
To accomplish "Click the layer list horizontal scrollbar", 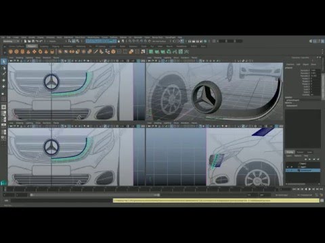I will pyautogui.click(x=303, y=184).
